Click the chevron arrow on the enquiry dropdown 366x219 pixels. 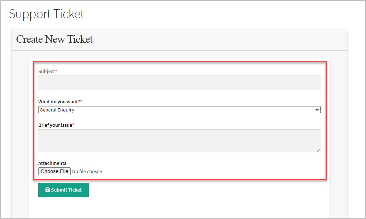pyautogui.click(x=317, y=110)
